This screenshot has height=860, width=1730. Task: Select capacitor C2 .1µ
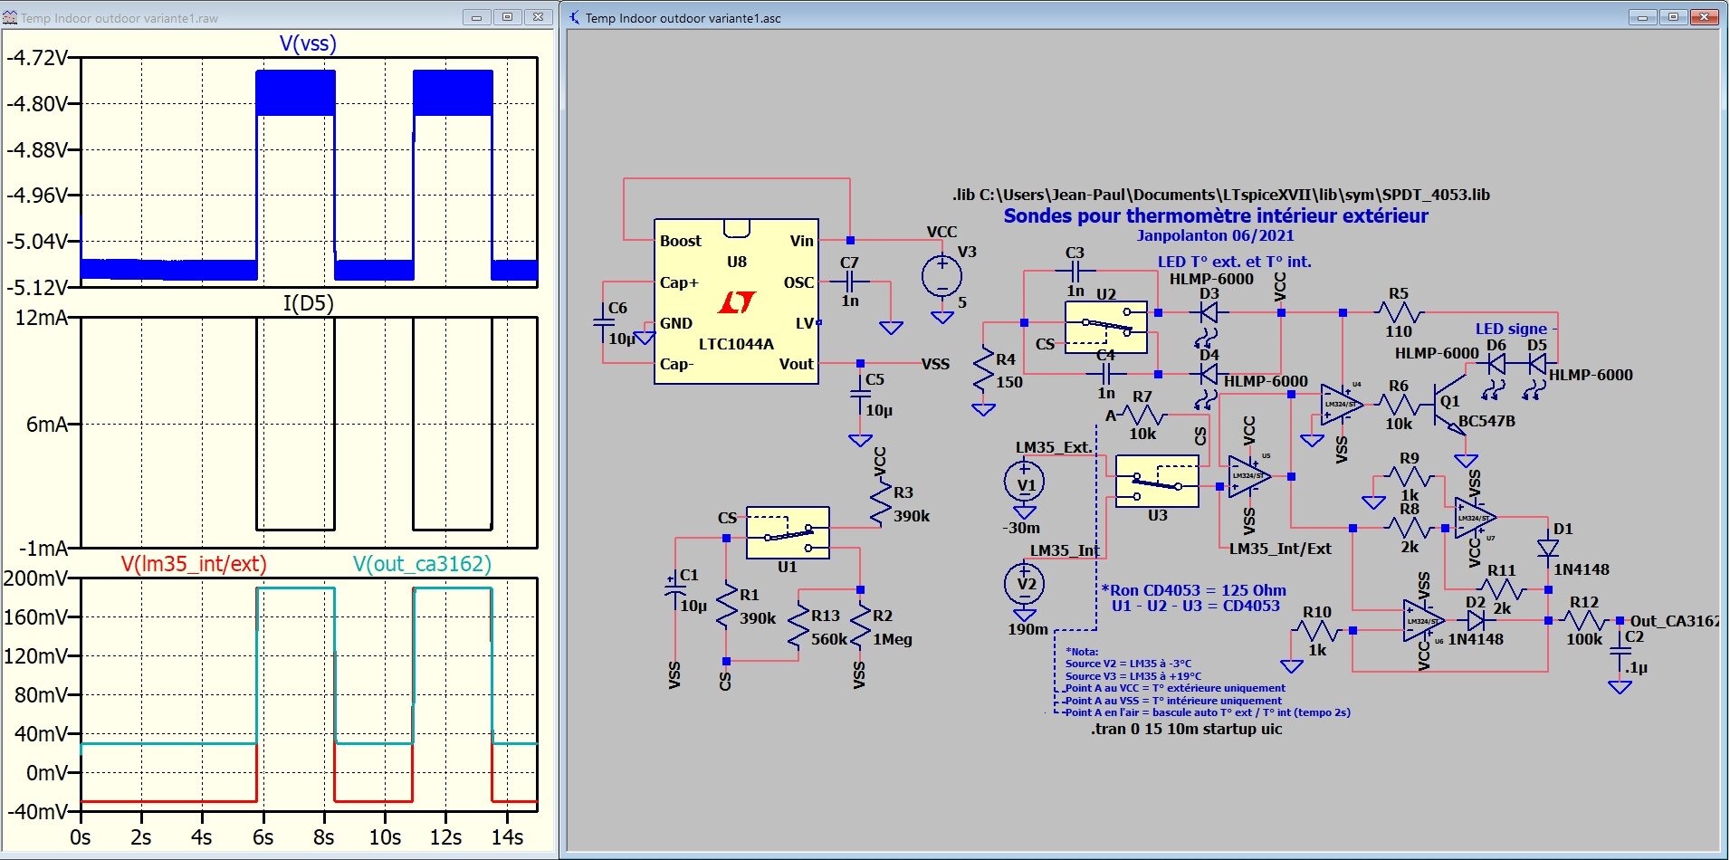pyautogui.click(x=1620, y=651)
